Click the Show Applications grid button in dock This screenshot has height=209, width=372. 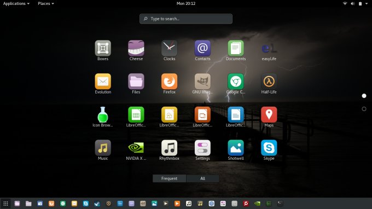coord(5,204)
